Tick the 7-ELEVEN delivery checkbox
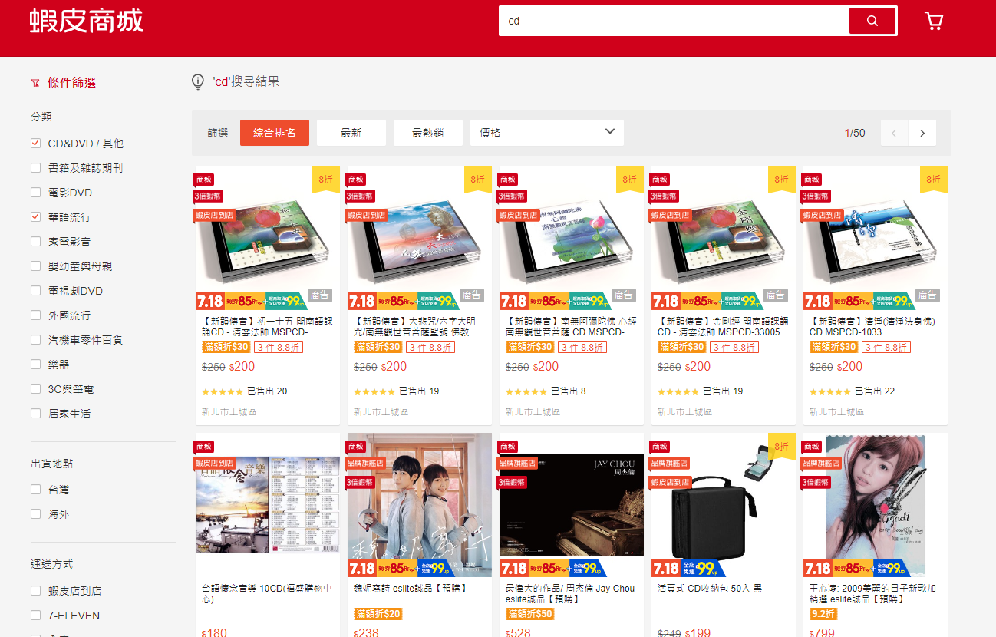The width and height of the screenshot is (996, 637). coord(35,616)
